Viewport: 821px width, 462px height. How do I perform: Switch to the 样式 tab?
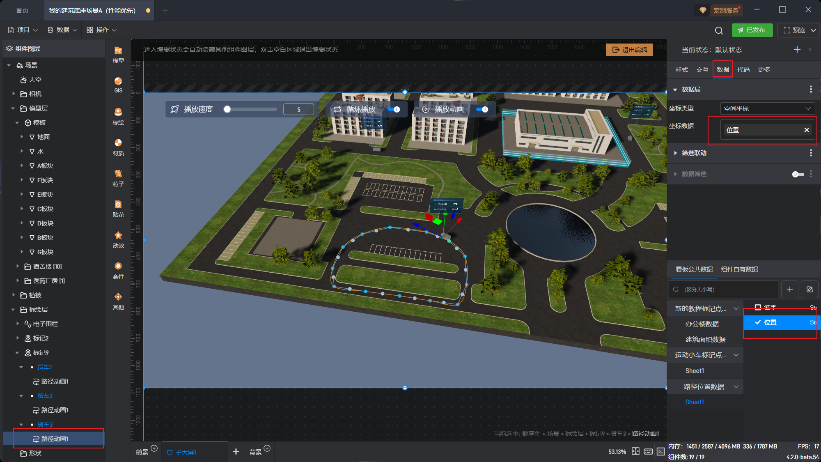click(682, 70)
